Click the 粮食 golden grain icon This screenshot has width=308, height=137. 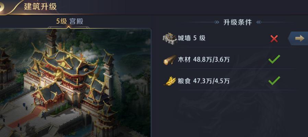pyautogui.click(x=170, y=81)
